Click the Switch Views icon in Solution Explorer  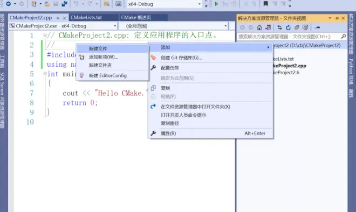(268, 27)
